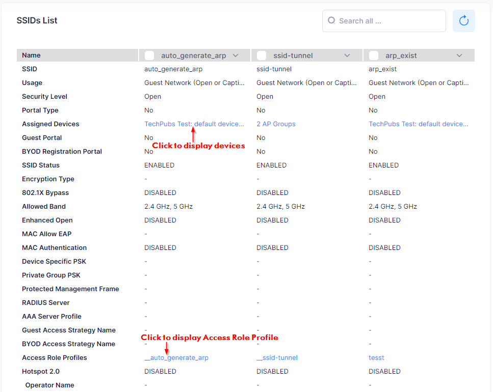Type in the Search all field
The image size is (493, 392).
tap(387, 21)
